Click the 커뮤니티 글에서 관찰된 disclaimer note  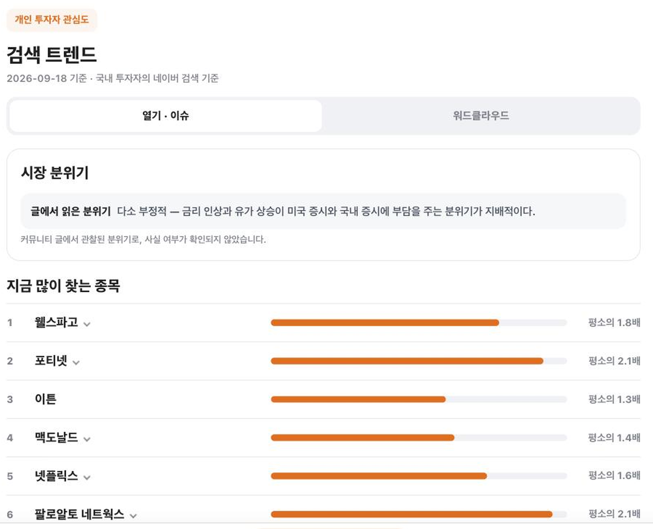coord(143,240)
